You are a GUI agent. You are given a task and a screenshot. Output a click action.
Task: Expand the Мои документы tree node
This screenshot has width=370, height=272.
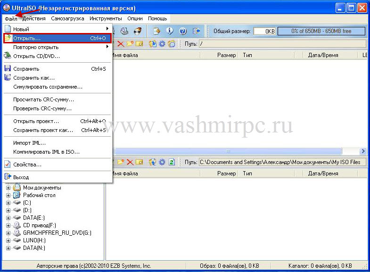pyautogui.click(x=8, y=188)
